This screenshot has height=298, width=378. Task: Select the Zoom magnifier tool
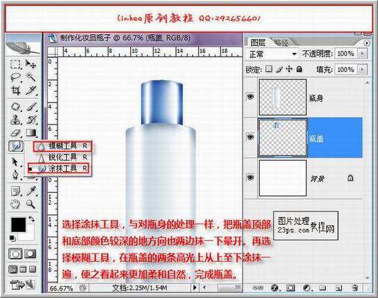(31, 205)
